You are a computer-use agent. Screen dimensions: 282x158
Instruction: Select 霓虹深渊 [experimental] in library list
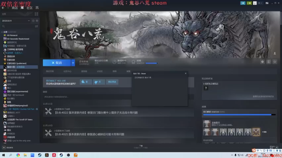17,92
